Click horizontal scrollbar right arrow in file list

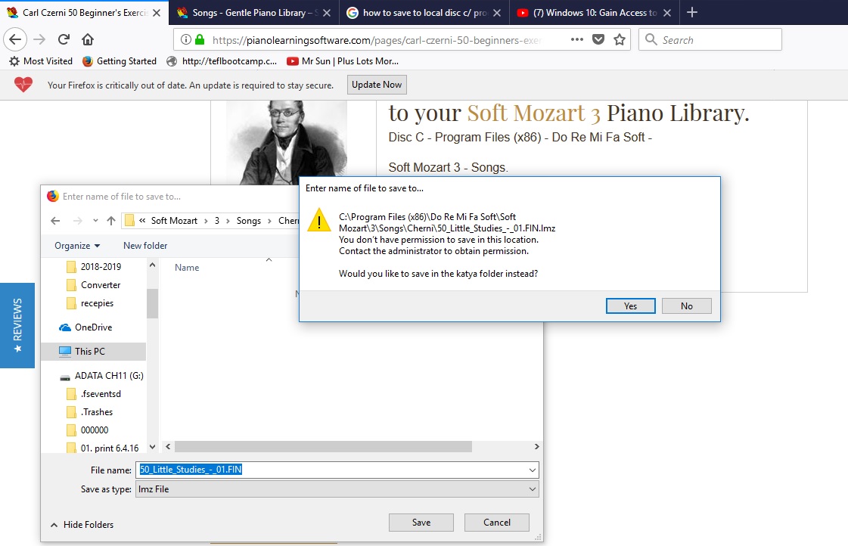click(536, 446)
